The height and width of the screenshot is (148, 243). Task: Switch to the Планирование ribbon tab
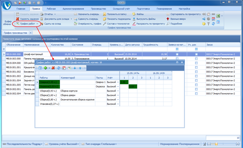164,9
